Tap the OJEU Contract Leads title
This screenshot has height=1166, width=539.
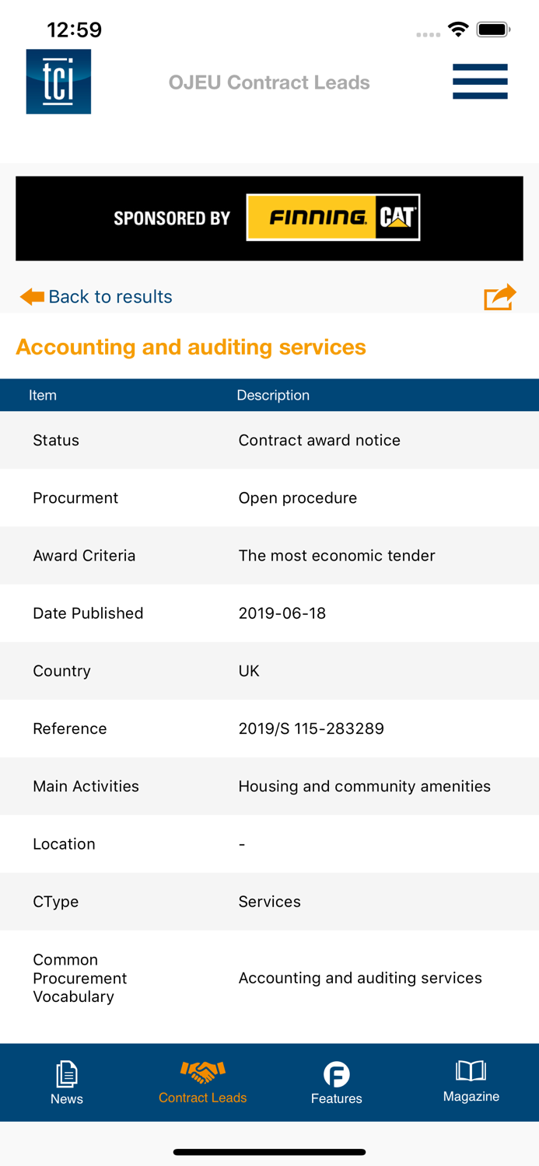pyautogui.click(x=269, y=82)
